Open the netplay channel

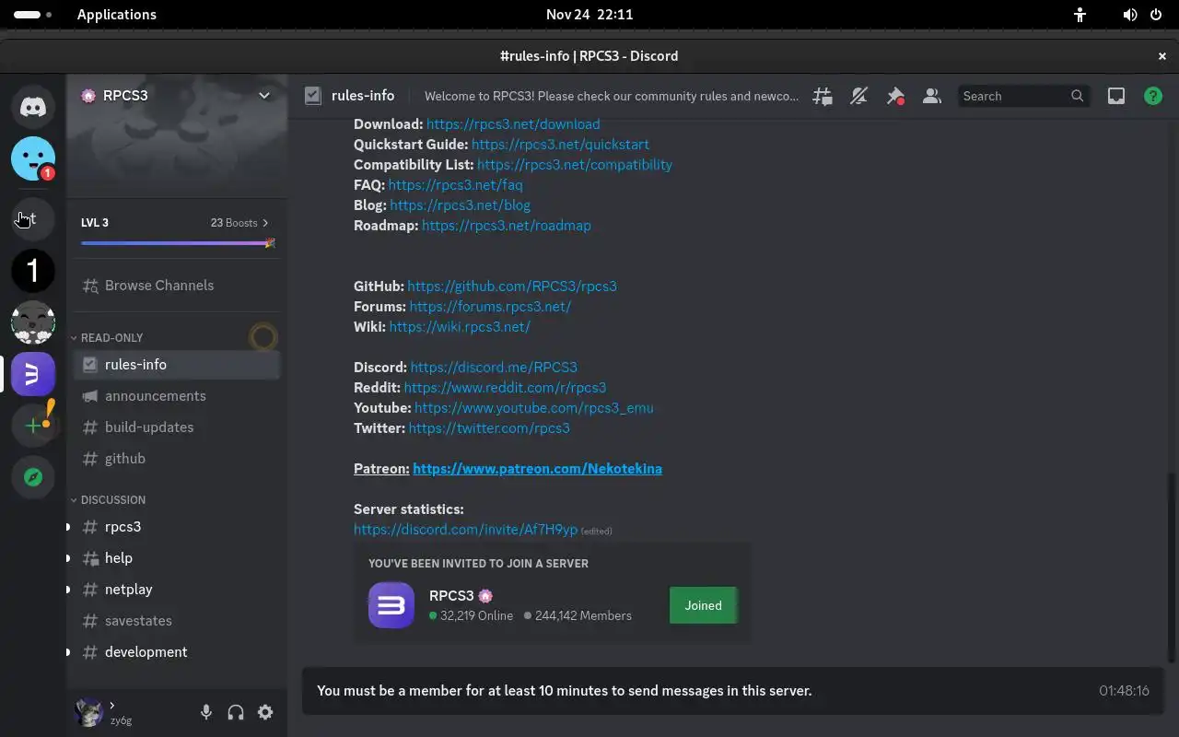177,590
